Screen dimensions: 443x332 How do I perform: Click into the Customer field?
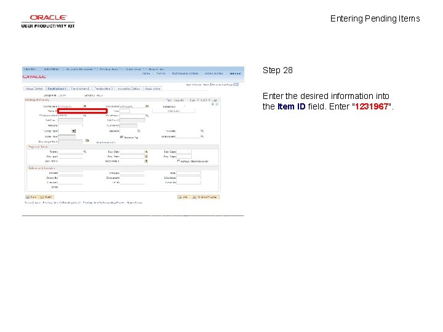click(x=132, y=116)
